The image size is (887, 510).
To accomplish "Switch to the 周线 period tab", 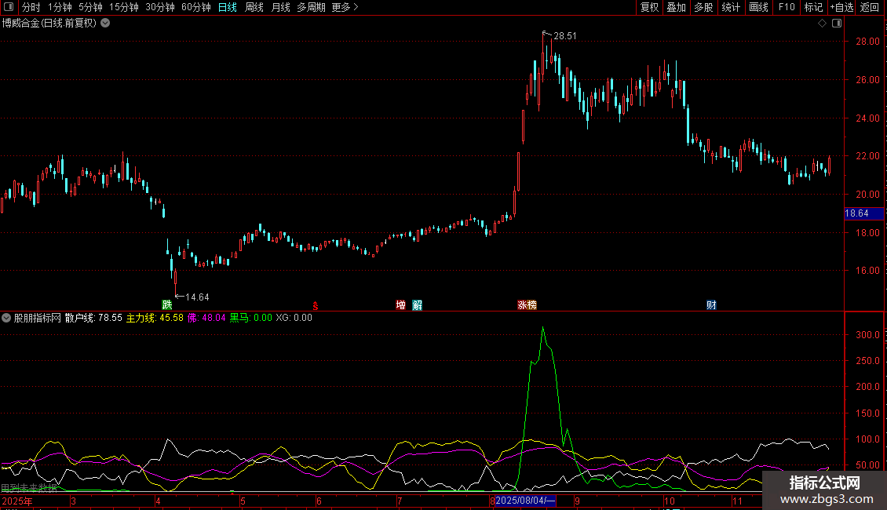I will point(254,7).
